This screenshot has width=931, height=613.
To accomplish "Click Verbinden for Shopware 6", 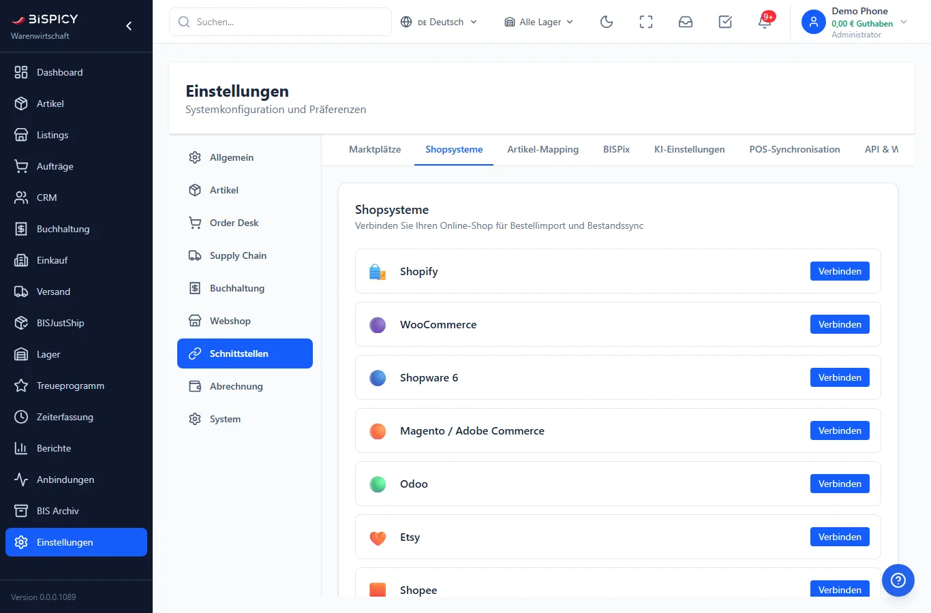I will (840, 377).
